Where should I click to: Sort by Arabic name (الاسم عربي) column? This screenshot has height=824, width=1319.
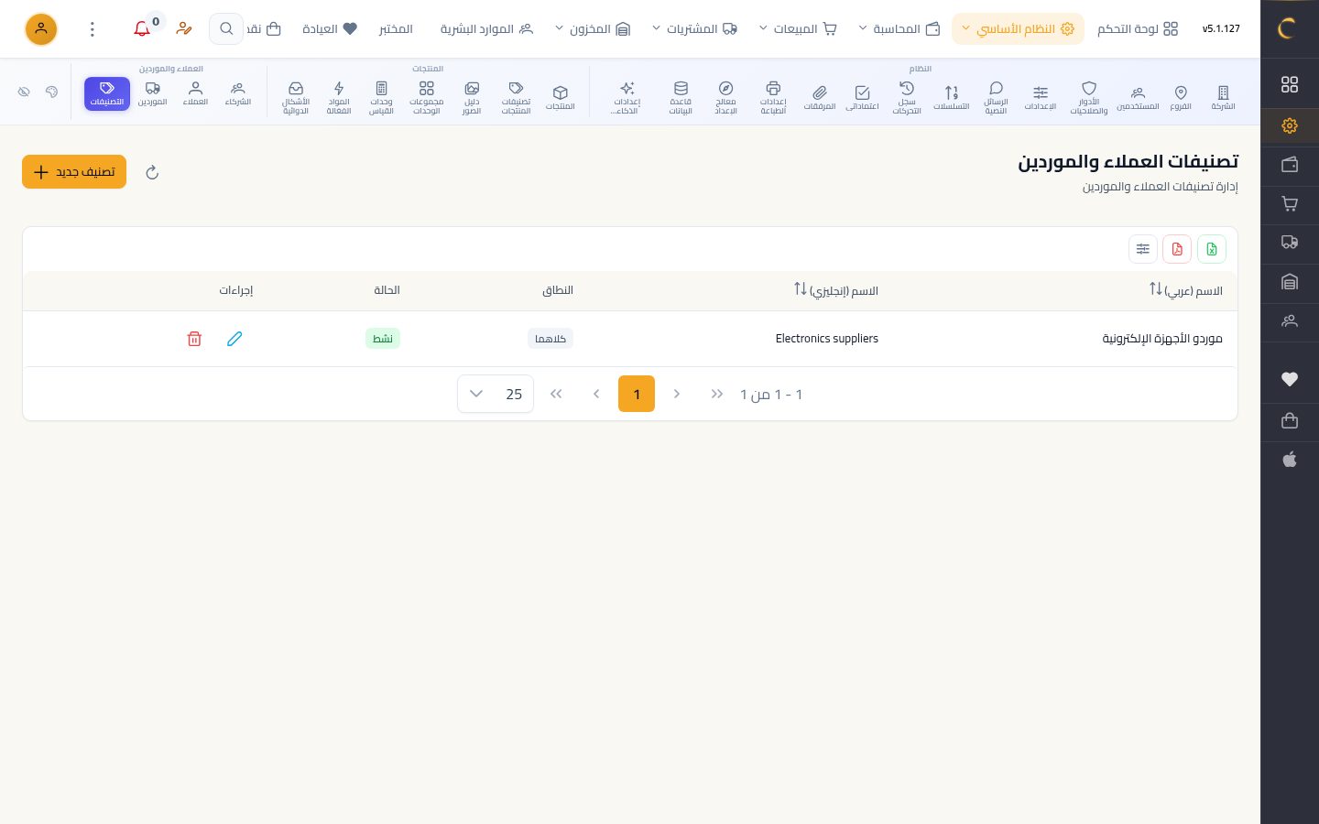1186,290
